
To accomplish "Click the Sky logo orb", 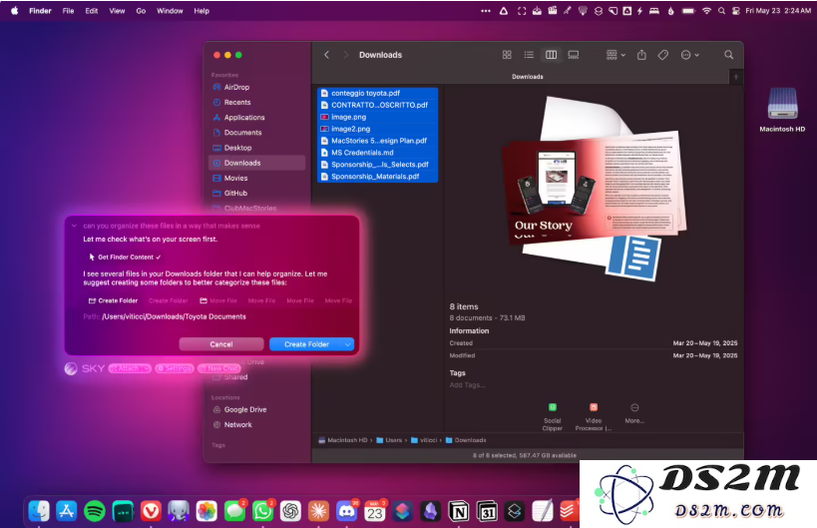I will [x=71, y=368].
